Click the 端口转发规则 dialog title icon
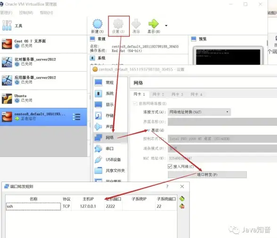Image resolution: width=277 pixels, height=238 pixels. (x=7, y=187)
